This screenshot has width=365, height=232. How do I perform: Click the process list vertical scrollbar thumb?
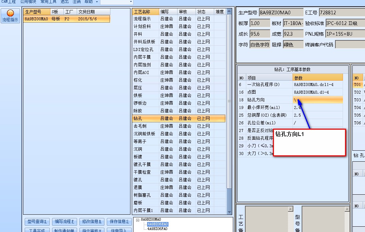(x=229, y=101)
